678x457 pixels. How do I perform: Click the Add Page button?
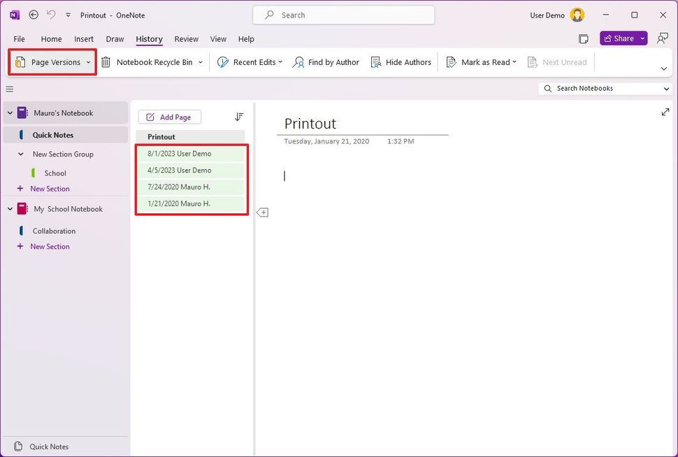click(170, 116)
